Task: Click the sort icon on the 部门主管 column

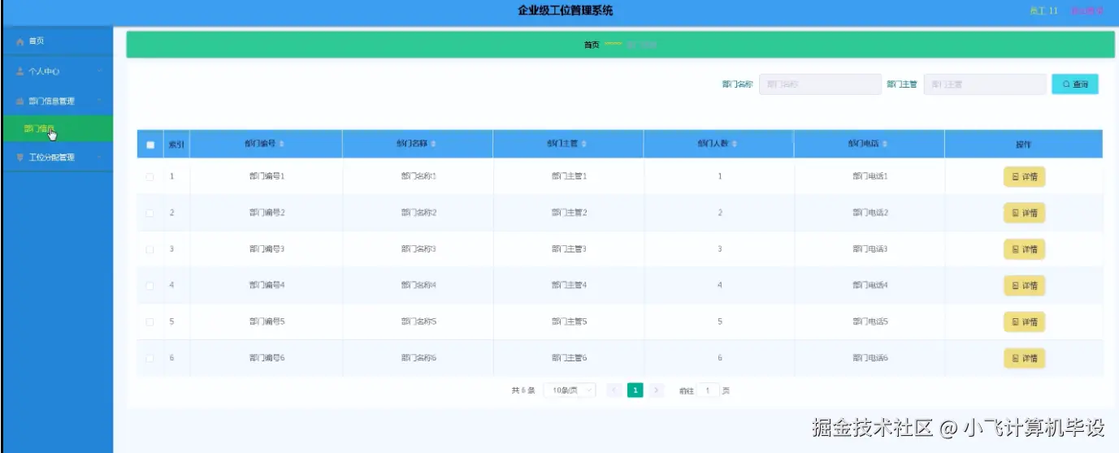Action: 583,144
